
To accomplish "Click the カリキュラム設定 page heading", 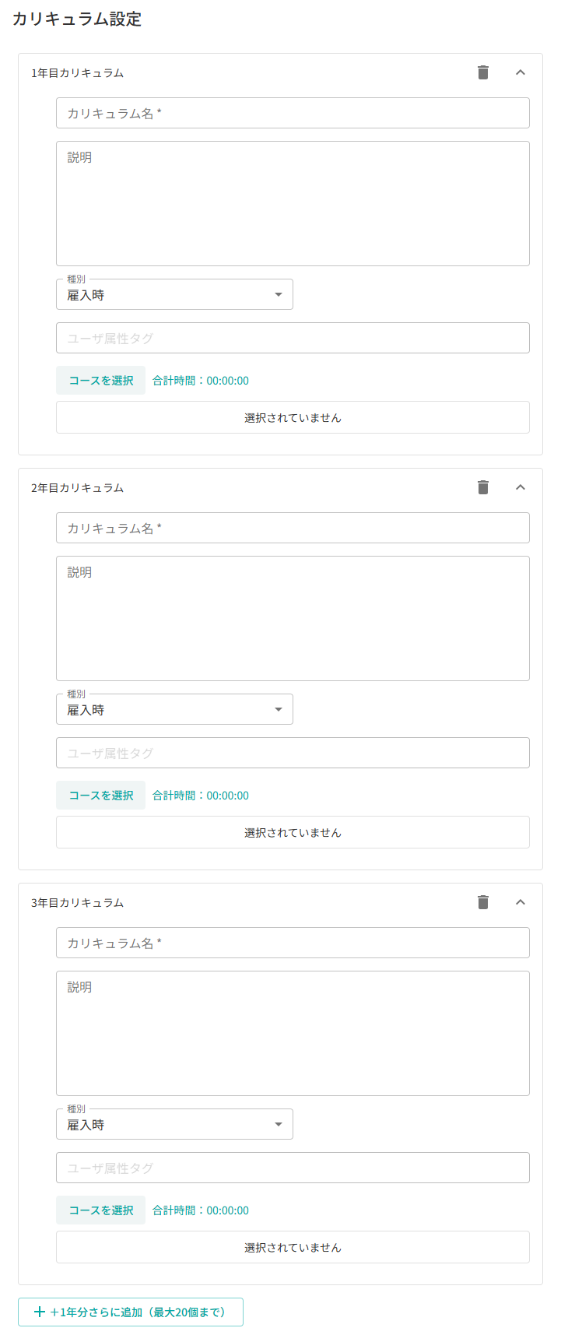I will (x=77, y=19).
